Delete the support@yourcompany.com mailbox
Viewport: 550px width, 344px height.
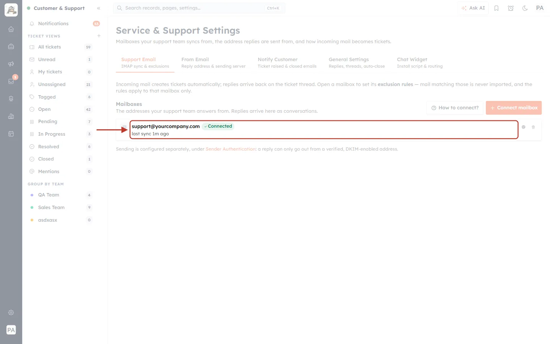(534, 127)
